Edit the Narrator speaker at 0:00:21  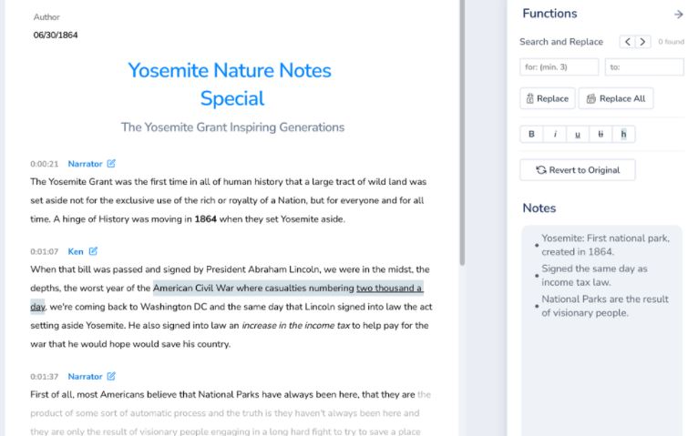pyautogui.click(x=111, y=164)
